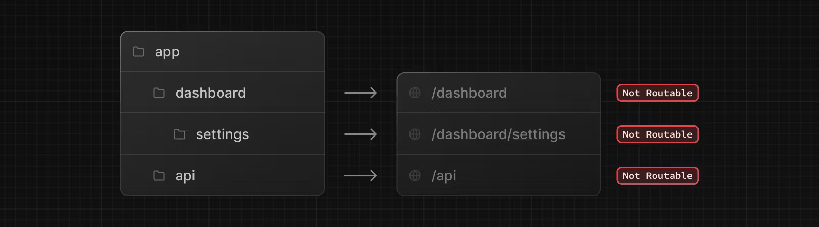Open the /dashboard route path
Image resolution: width=819 pixels, height=227 pixels.
point(469,93)
